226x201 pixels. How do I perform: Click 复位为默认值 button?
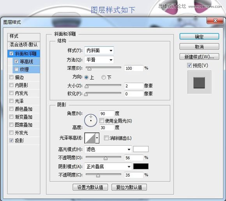(129, 187)
